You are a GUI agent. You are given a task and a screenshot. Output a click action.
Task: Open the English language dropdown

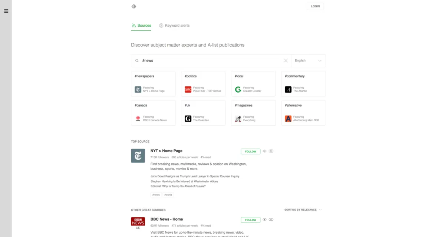point(308,61)
